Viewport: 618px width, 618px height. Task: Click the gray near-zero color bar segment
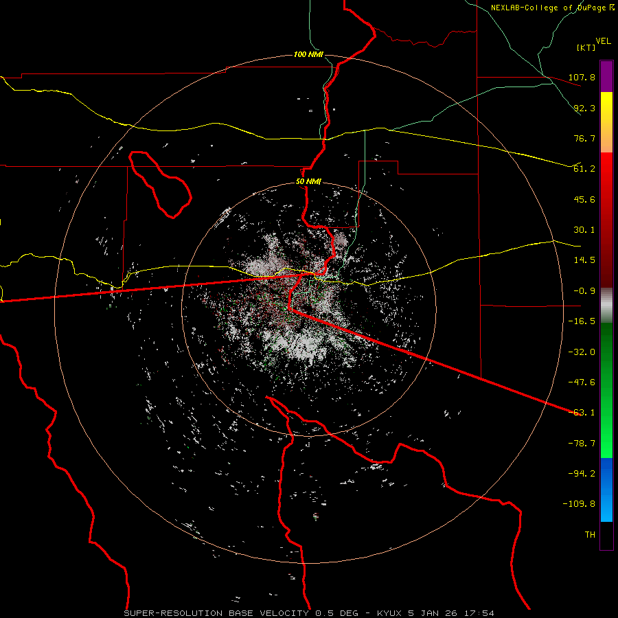(x=606, y=306)
